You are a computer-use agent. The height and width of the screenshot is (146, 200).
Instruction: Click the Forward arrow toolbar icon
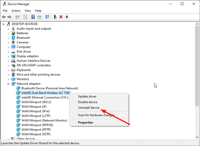(x=9, y=17)
